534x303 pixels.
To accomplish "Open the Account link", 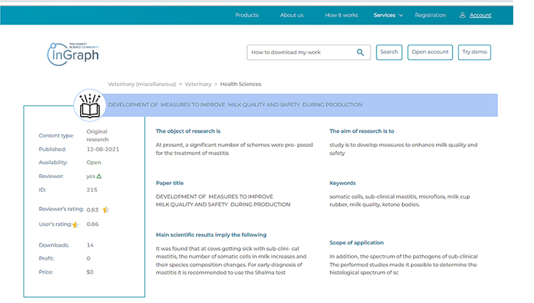I will pos(481,15).
